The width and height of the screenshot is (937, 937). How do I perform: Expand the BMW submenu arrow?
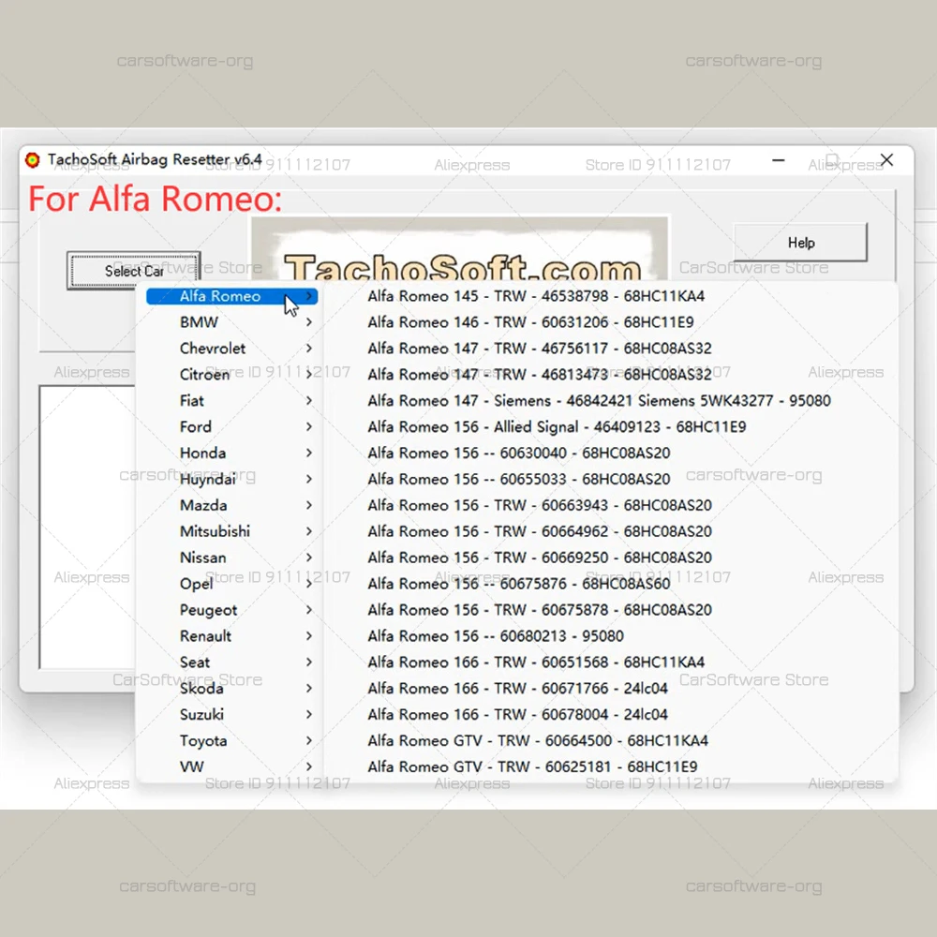click(x=309, y=322)
